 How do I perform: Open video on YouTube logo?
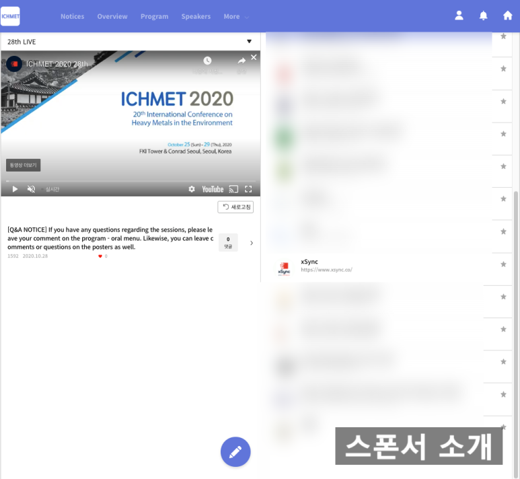[x=213, y=189]
